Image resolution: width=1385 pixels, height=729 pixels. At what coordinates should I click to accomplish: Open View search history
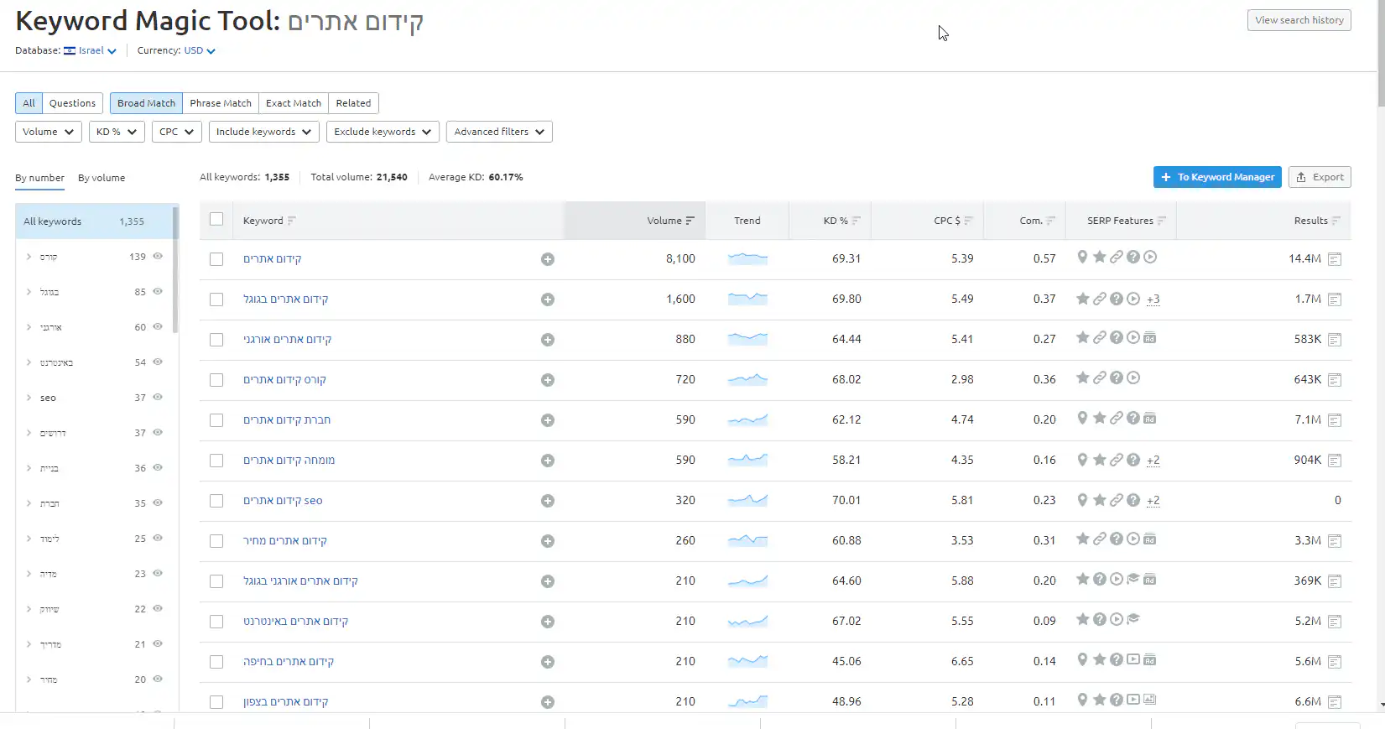[1299, 20]
